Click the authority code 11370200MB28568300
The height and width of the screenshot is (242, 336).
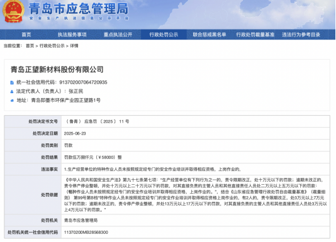point(86,232)
